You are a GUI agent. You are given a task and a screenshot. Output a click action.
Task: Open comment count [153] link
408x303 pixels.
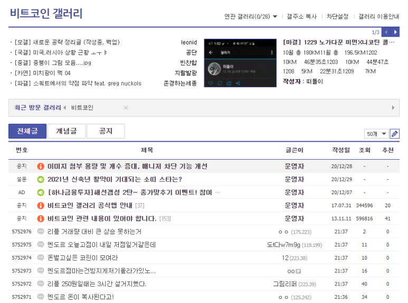[165, 219]
